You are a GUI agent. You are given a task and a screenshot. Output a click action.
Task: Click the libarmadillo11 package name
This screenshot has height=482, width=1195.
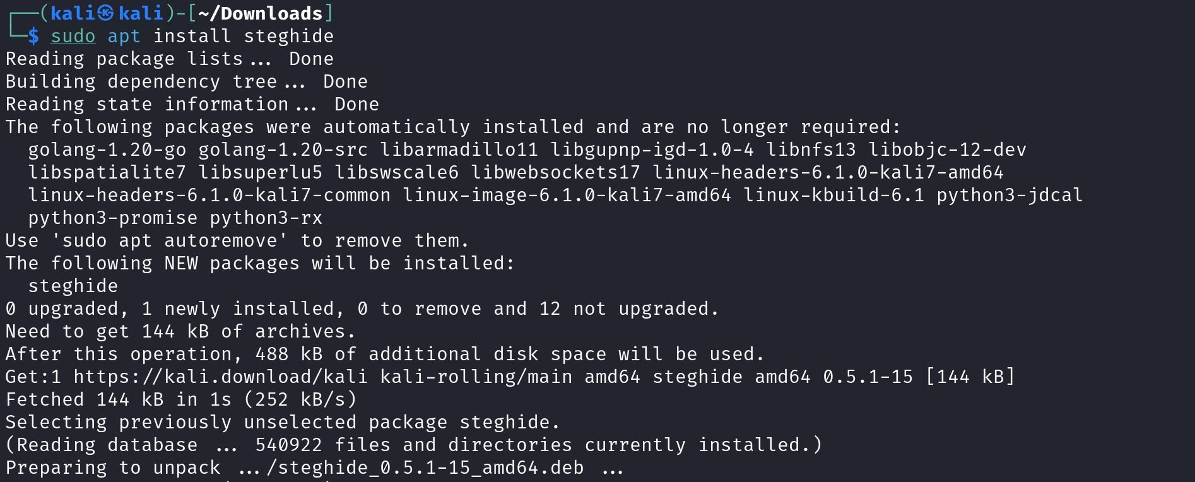(459, 150)
